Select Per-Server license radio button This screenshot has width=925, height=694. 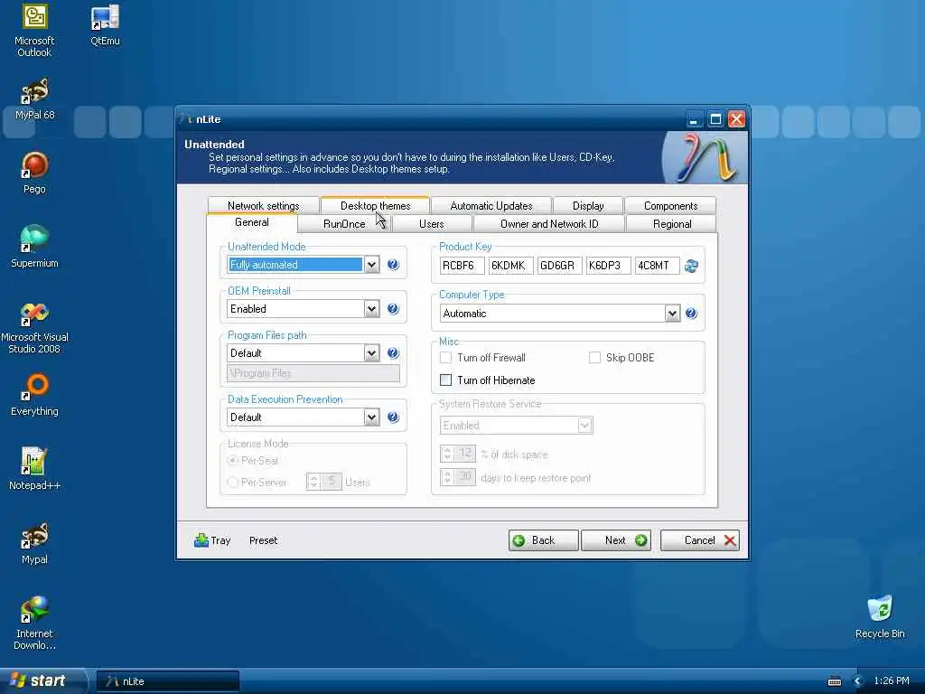(x=233, y=483)
